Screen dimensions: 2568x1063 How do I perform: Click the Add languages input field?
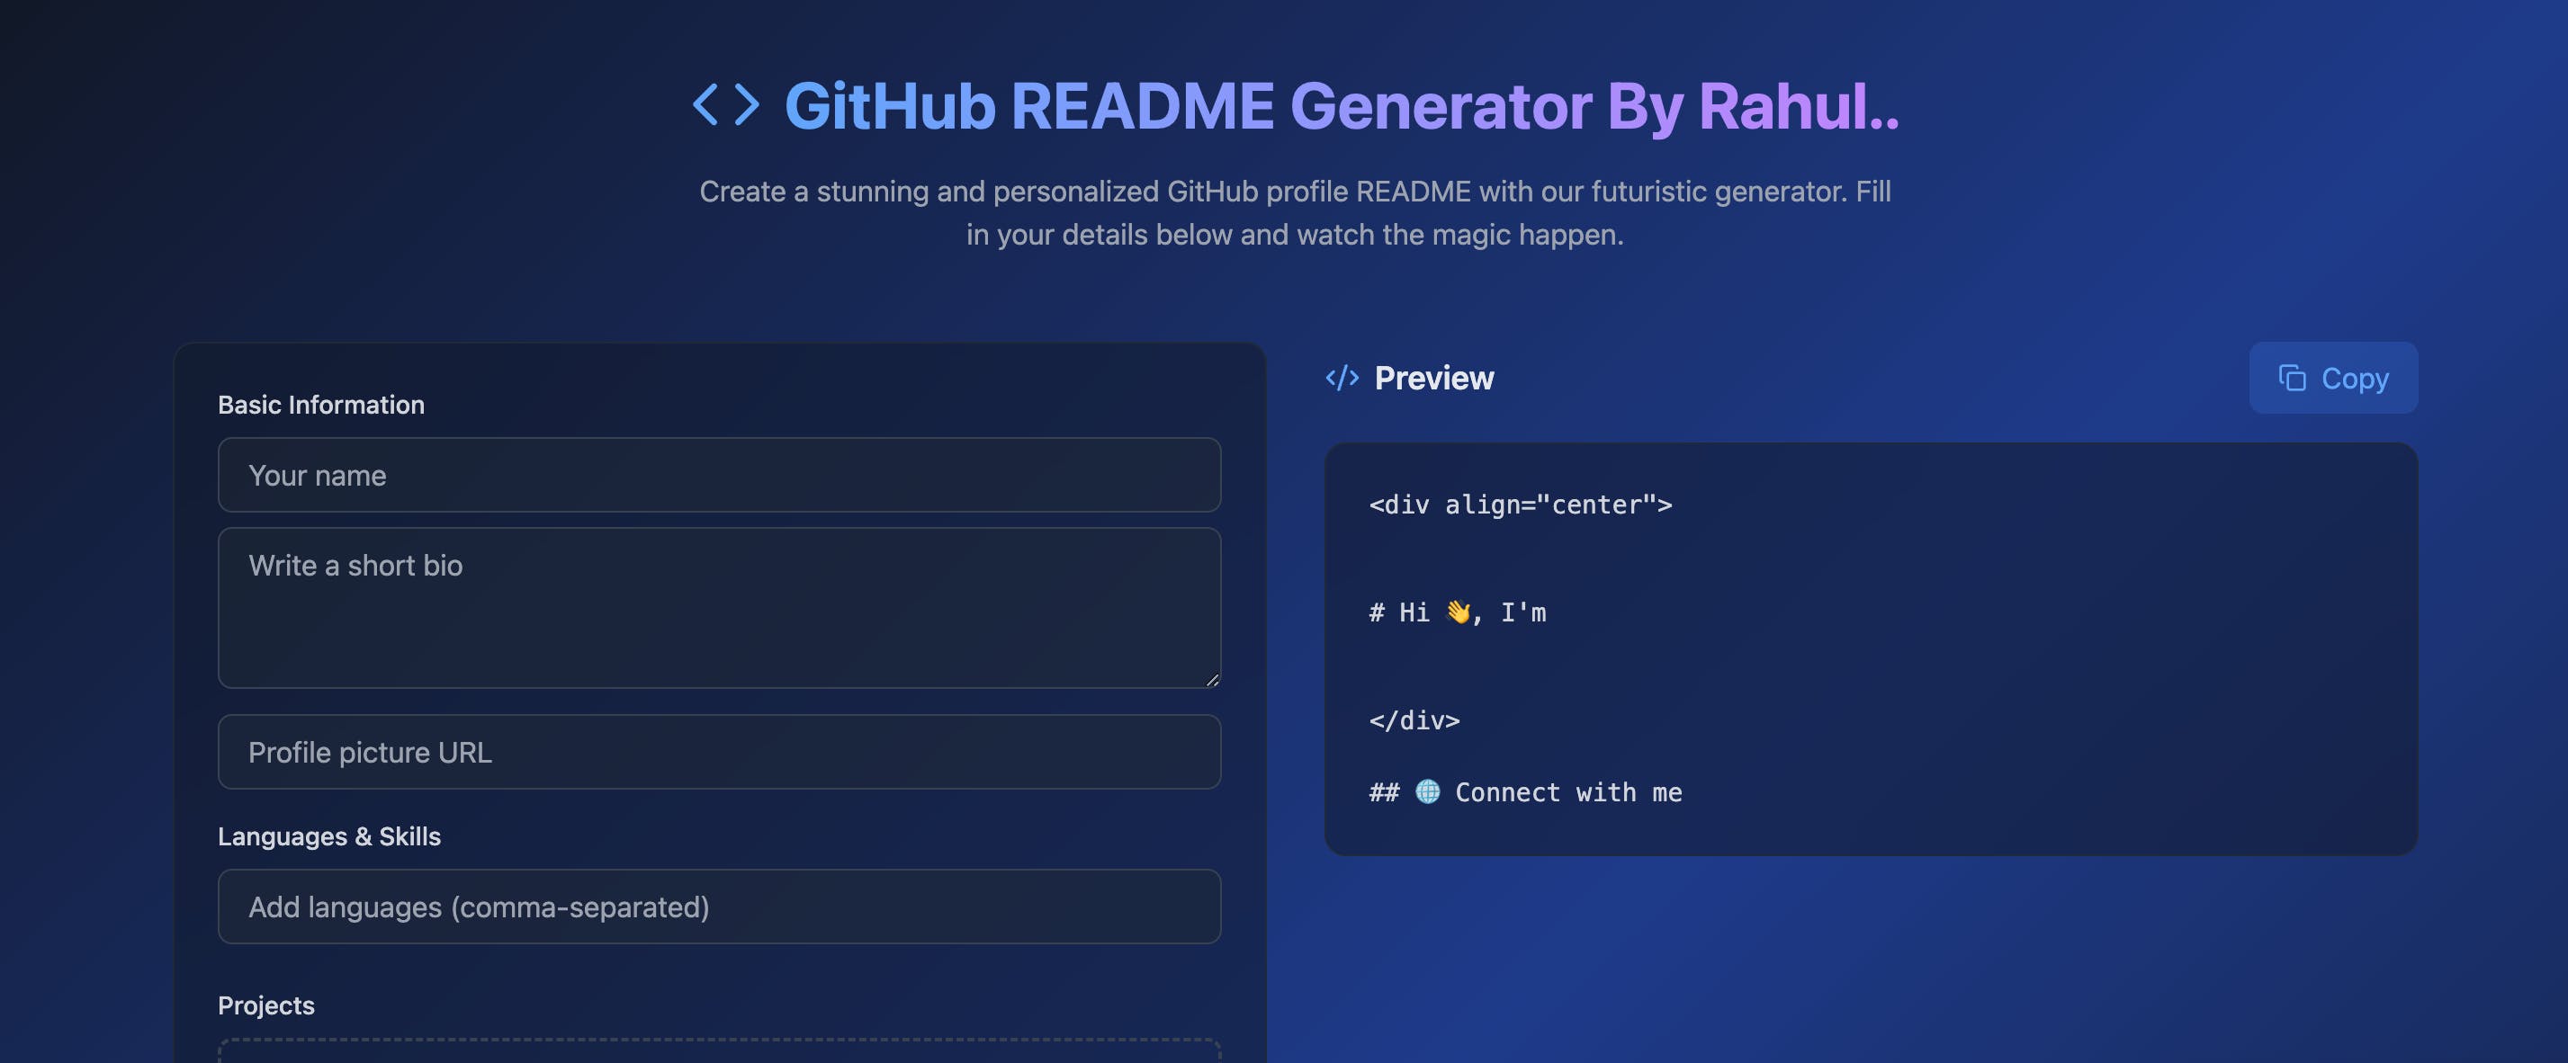tap(719, 906)
